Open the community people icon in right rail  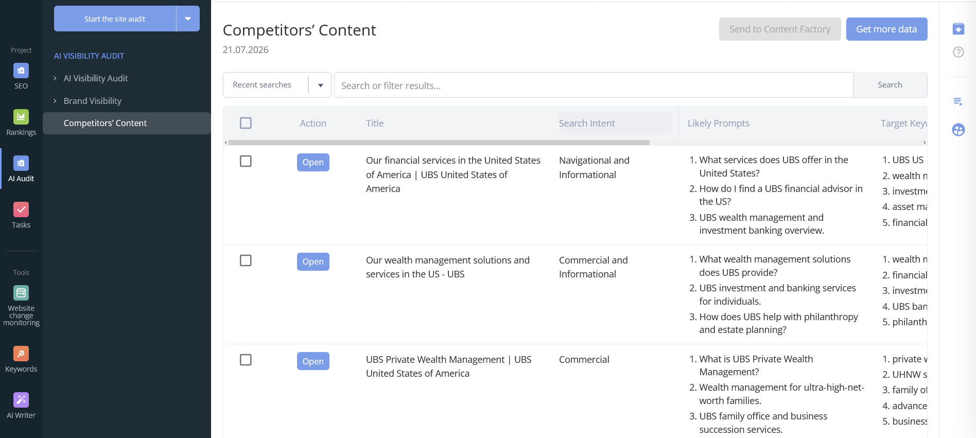[x=958, y=130]
